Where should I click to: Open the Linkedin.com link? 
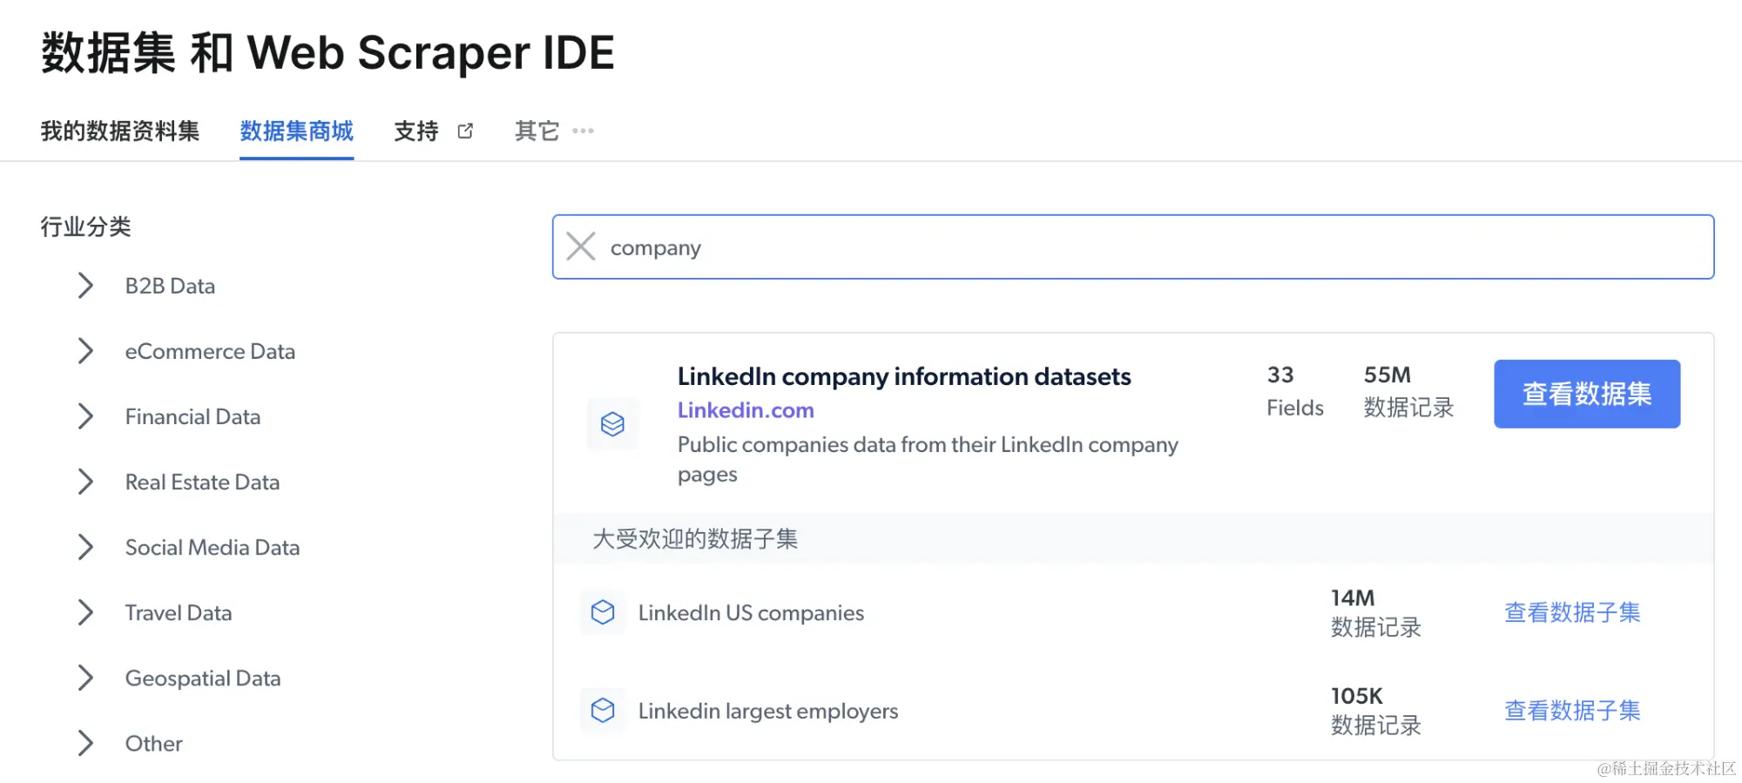coord(746,410)
